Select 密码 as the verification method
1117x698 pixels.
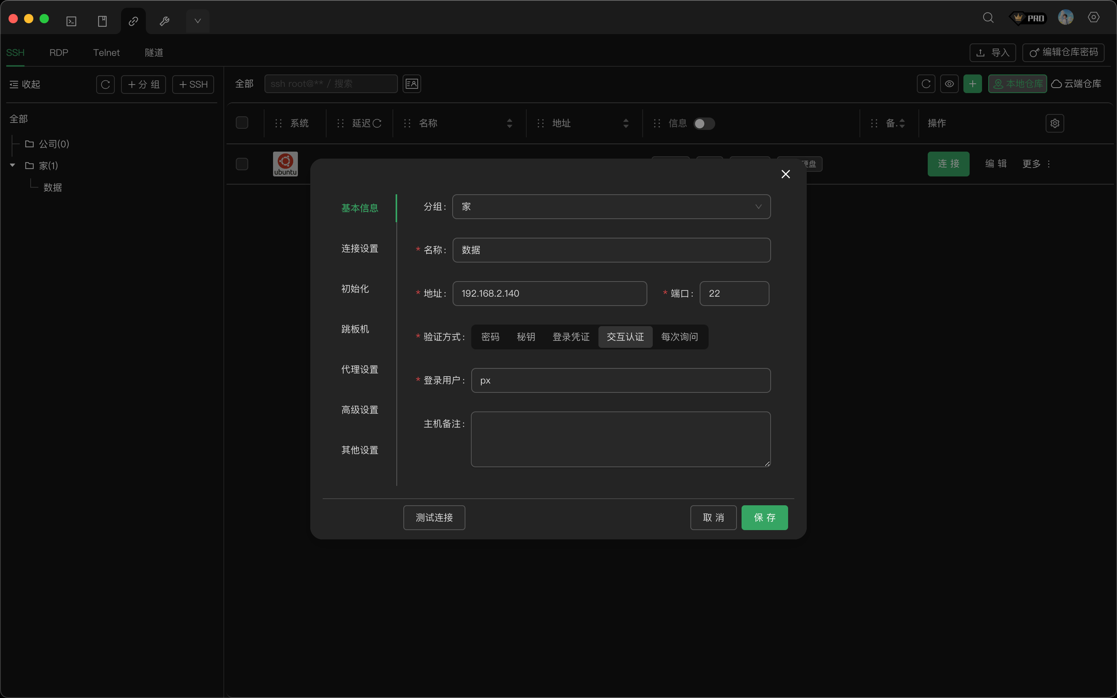coord(490,337)
